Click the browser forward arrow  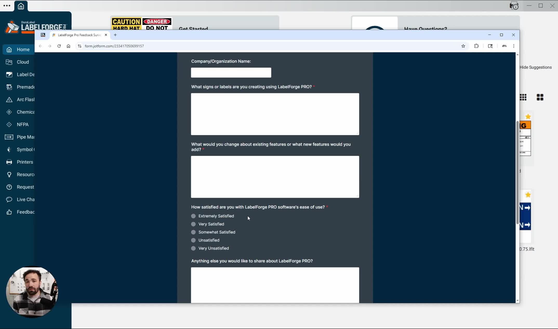tap(50, 46)
